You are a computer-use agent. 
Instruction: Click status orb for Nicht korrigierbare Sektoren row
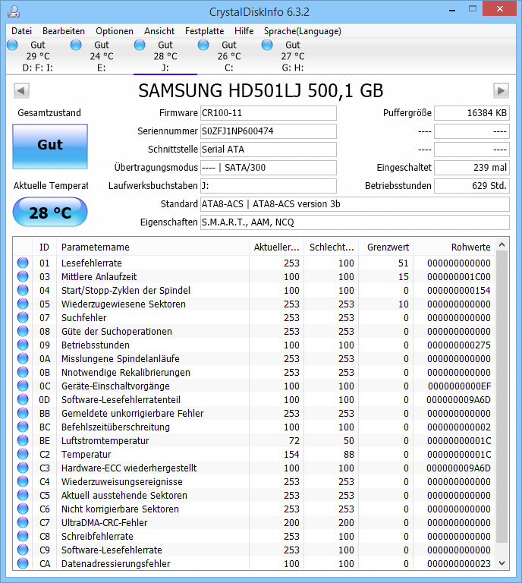pos(23,509)
